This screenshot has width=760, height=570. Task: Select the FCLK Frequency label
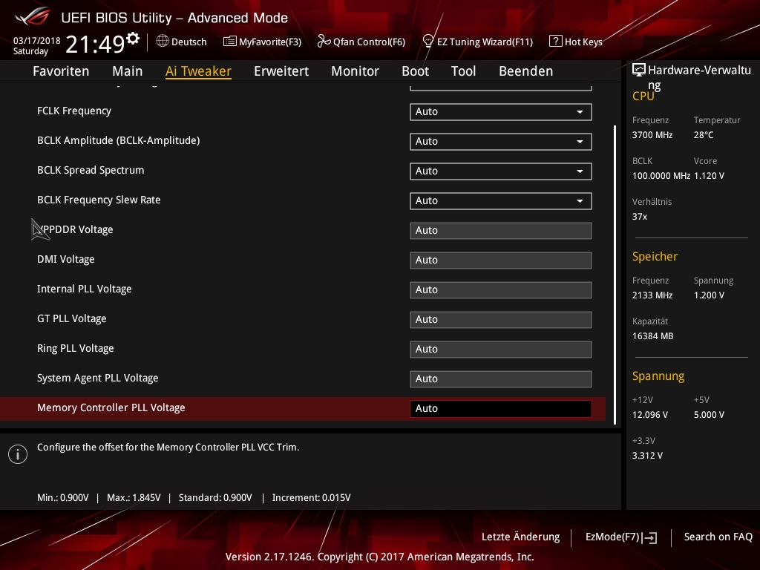point(74,111)
